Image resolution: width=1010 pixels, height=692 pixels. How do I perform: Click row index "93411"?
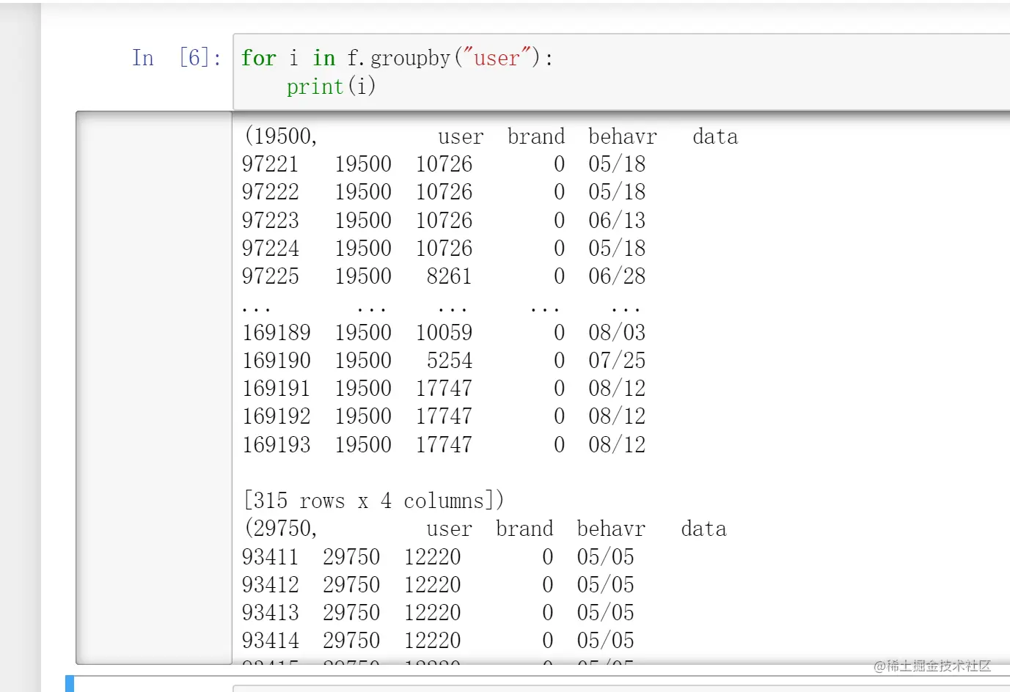271,556
